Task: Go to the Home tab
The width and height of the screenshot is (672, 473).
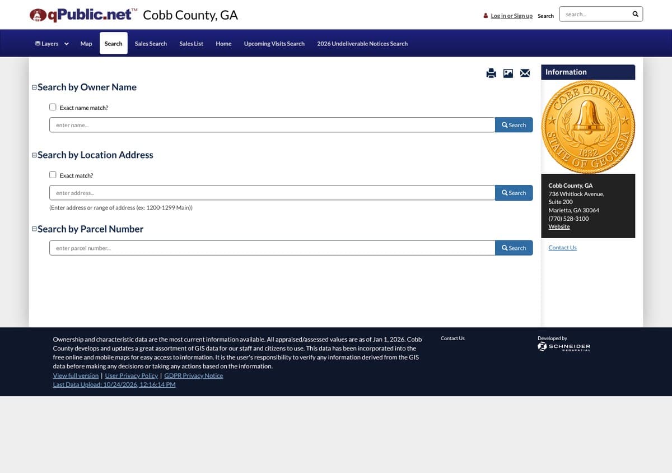Action: [223, 44]
